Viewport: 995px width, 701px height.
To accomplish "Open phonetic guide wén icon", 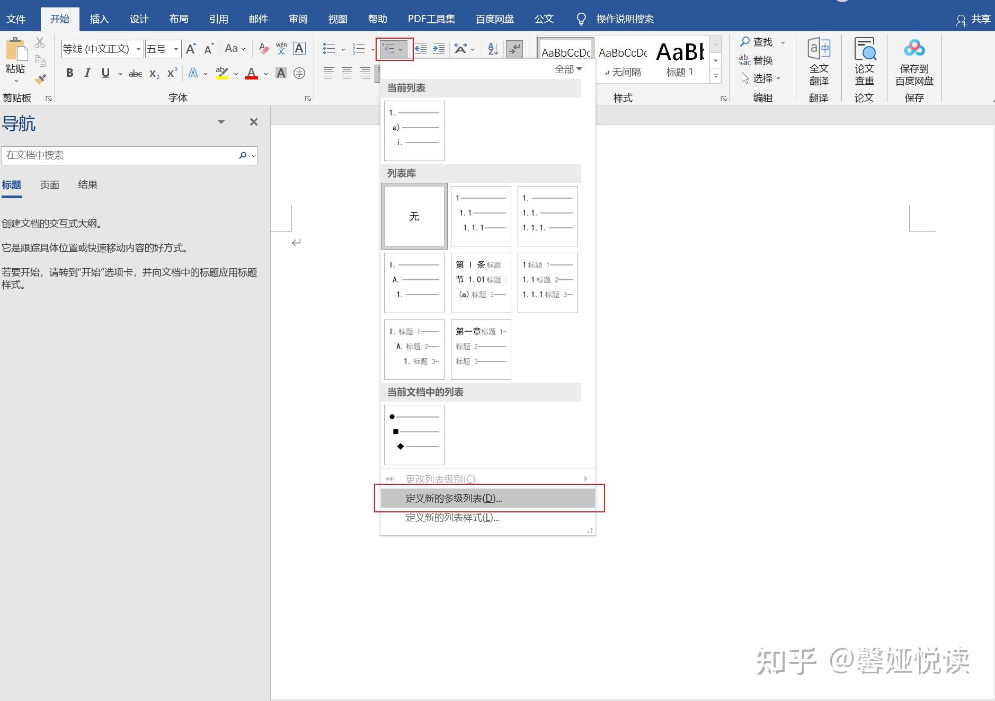I will tap(281, 49).
